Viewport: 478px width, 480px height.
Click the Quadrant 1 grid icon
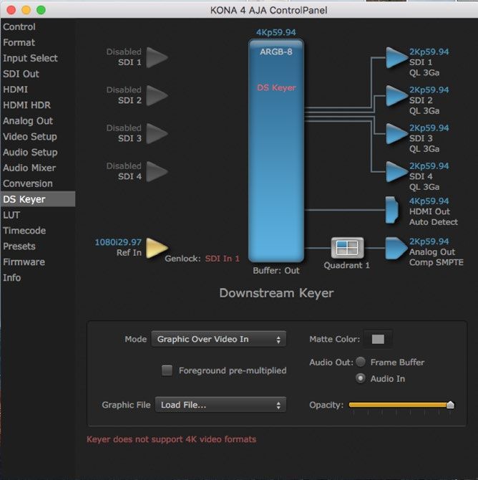(348, 248)
